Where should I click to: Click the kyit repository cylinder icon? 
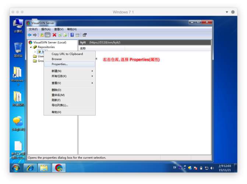pyautogui.click(x=39, y=52)
